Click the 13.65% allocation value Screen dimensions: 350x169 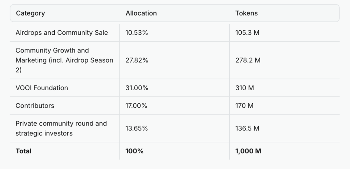click(137, 128)
